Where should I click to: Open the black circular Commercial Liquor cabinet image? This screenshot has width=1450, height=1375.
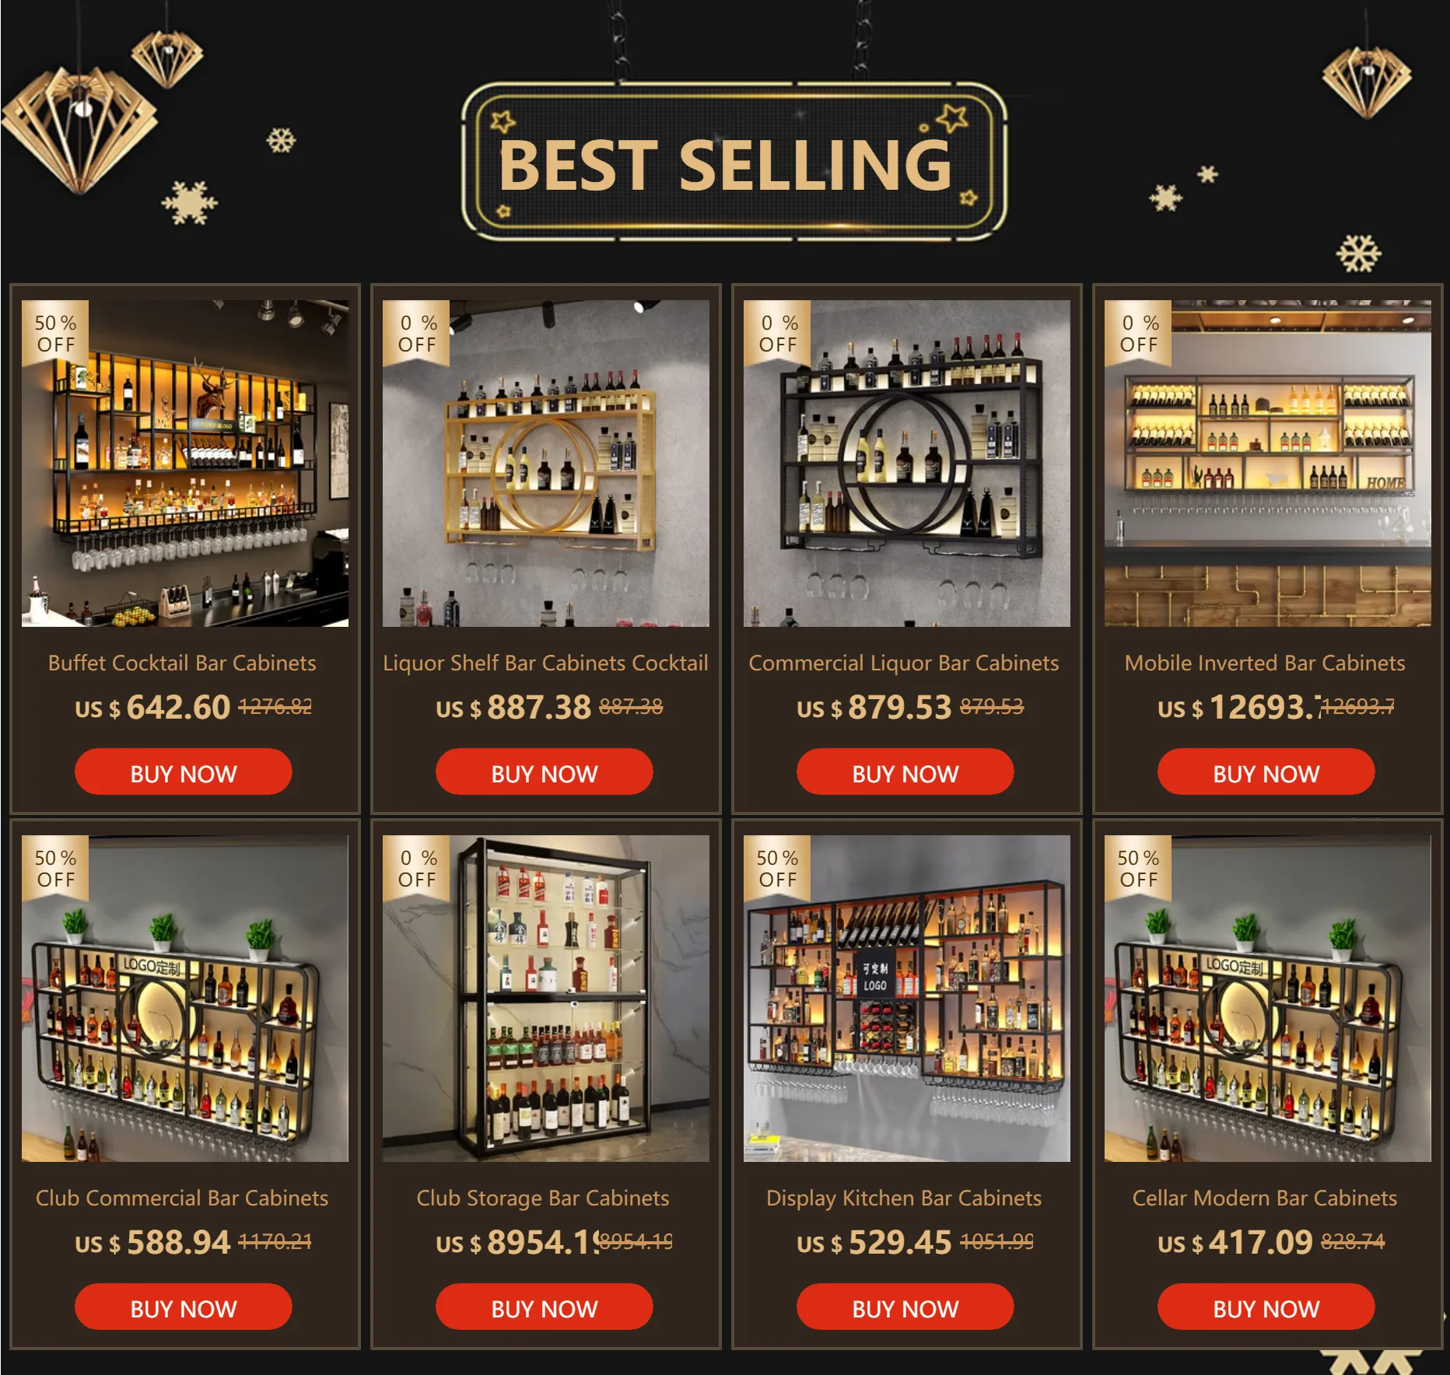click(x=907, y=464)
